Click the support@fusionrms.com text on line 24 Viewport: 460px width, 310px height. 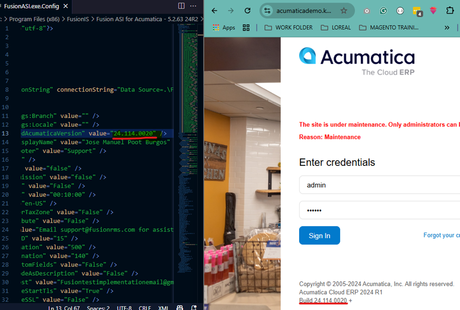(98, 229)
